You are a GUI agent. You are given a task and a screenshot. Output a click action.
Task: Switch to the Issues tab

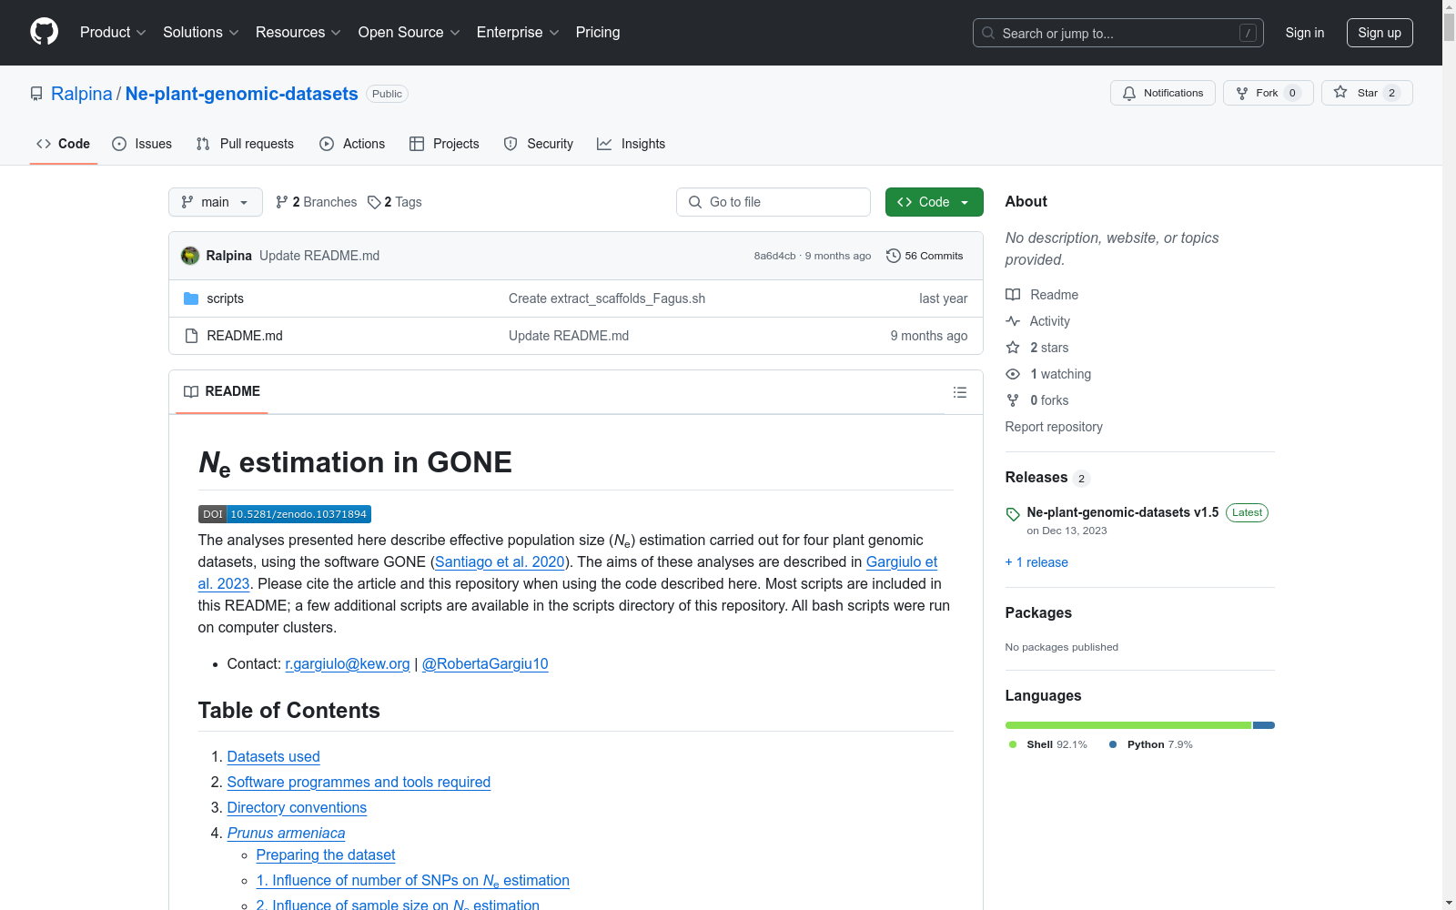tap(142, 144)
